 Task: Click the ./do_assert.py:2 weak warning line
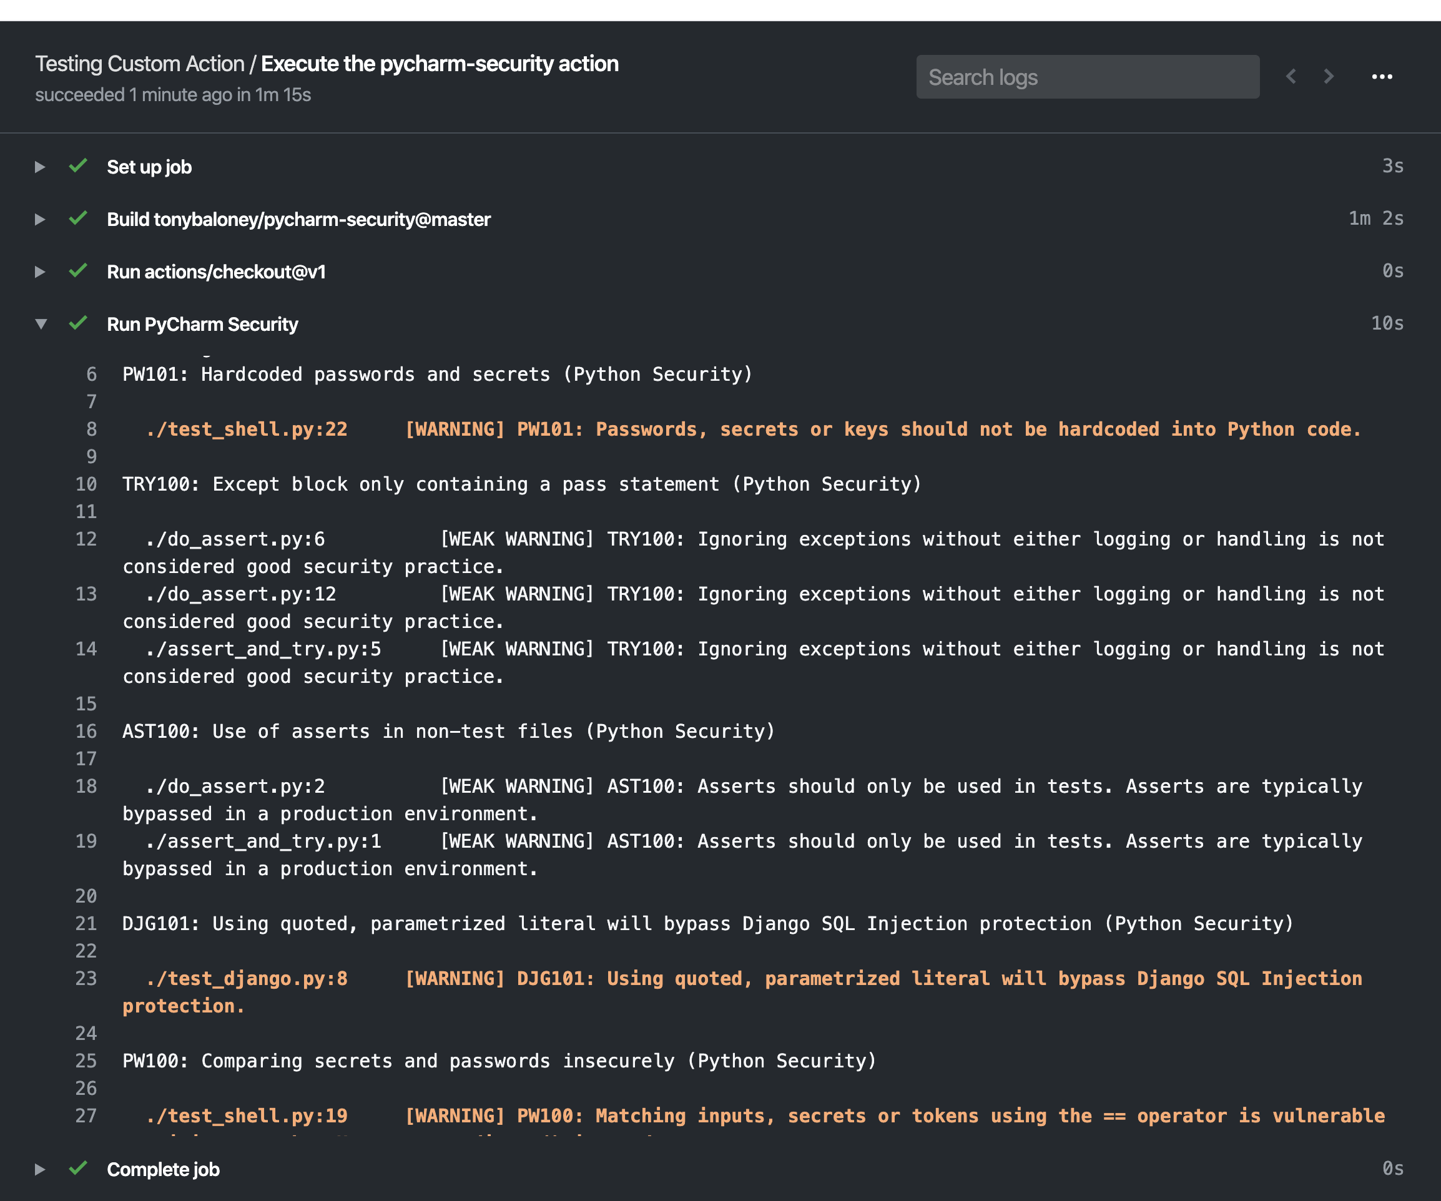tap(742, 800)
